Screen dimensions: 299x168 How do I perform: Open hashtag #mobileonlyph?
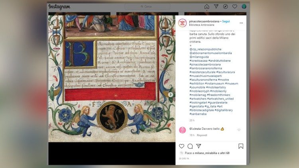199,91
